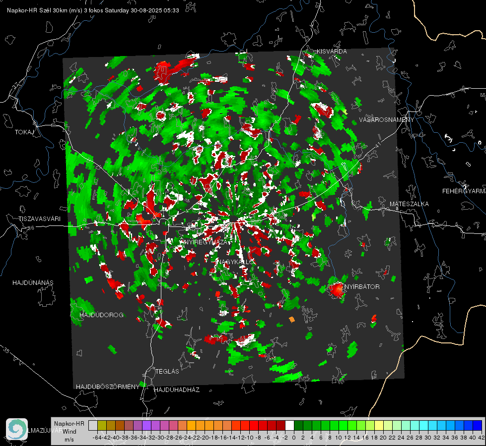The image size is (486, 446).
Task: Click the road number 41 marker
Action: pyautogui.click(x=377, y=146)
